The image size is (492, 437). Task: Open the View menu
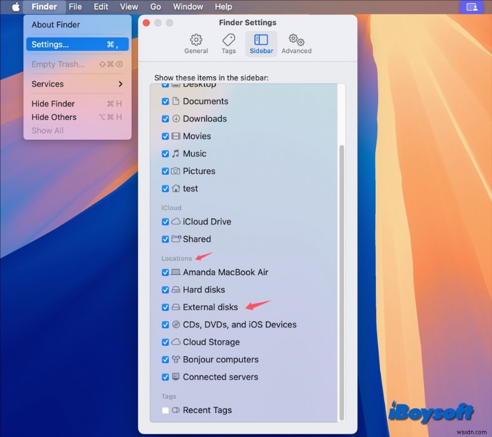coord(129,7)
